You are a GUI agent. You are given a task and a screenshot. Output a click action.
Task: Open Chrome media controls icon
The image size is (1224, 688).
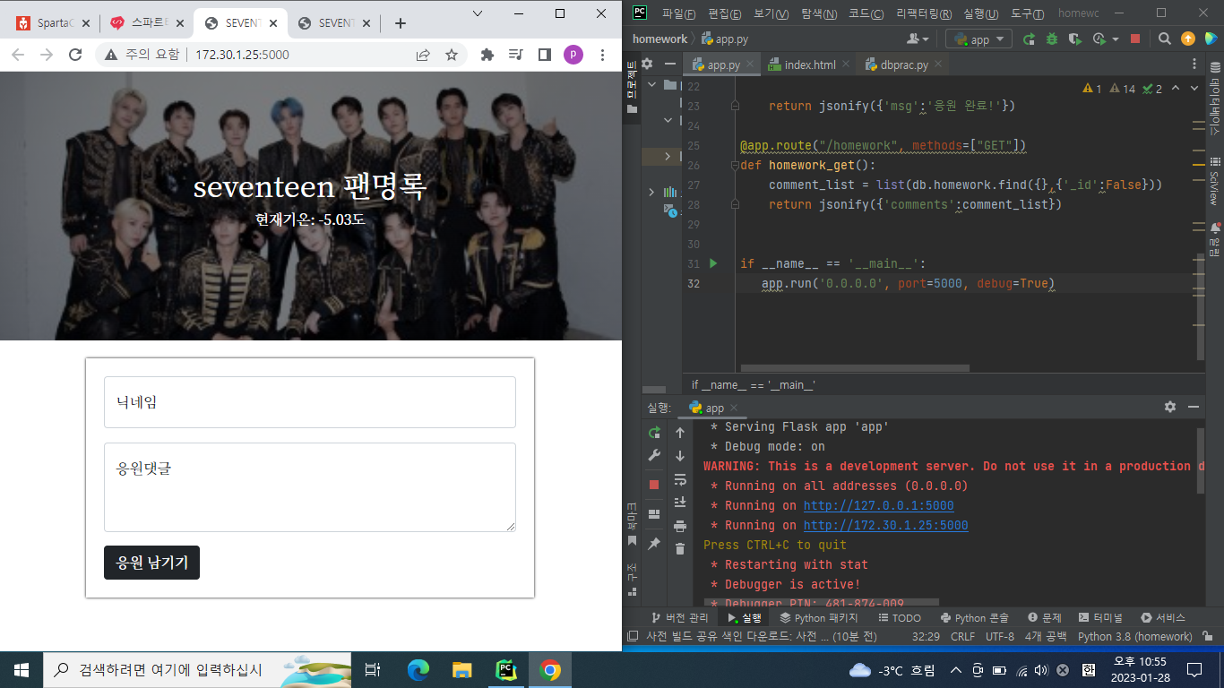[515, 55]
